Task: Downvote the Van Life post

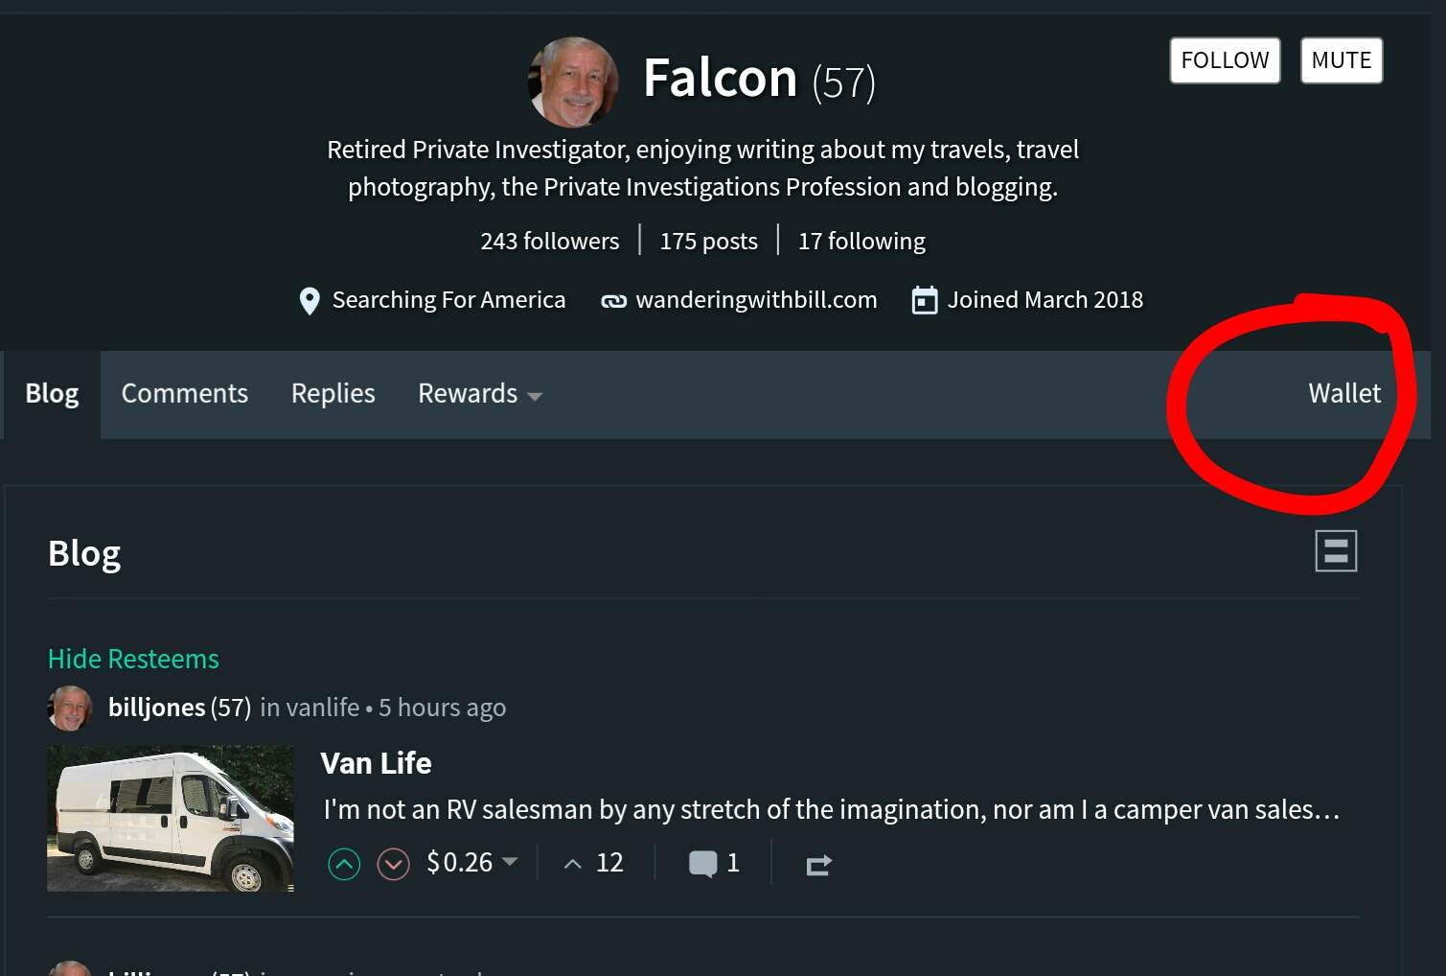Action: pos(393,864)
